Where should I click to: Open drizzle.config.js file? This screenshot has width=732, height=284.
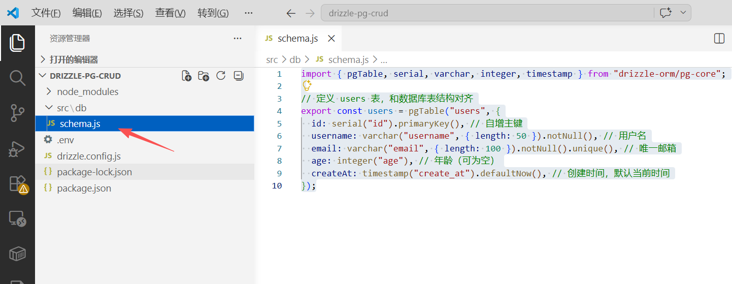(145, 156)
